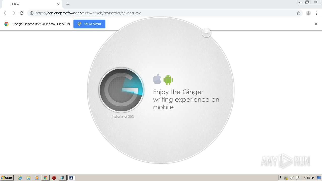Open volume control tray icon

click(x=292, y=178)
